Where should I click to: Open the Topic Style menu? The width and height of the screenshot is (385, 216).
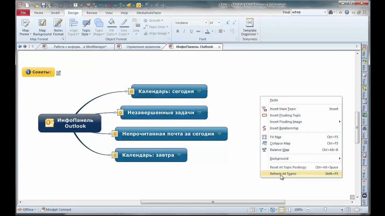click(86, 27)
